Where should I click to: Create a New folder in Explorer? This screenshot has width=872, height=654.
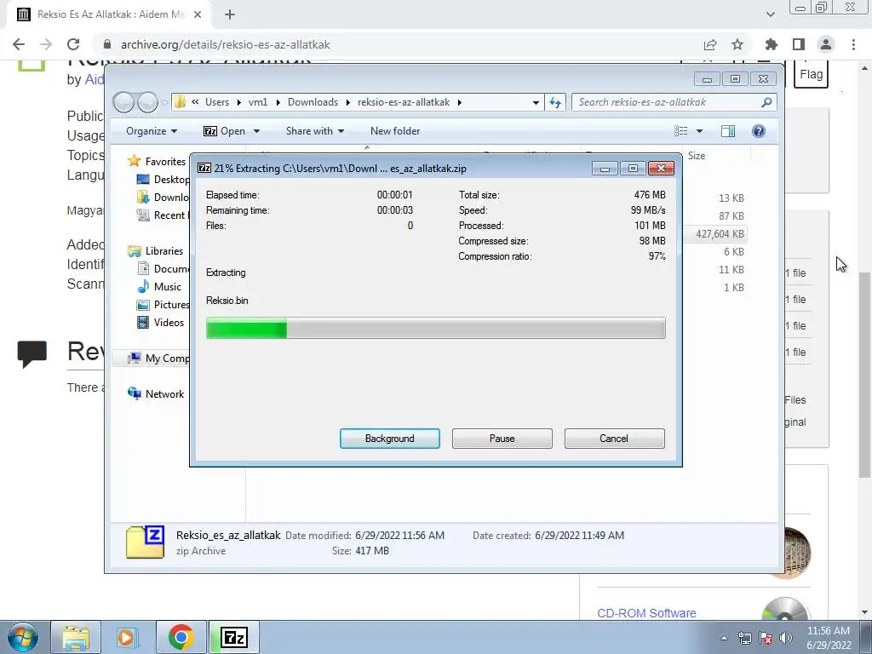coord(395,131)
